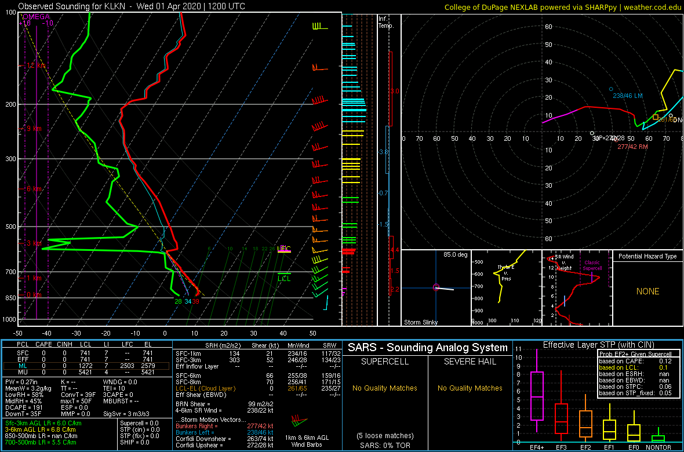The height and width of the screenshot is (452, 684).
Task: Click the BRN Shear = 99 m2/s2 value
Action: click(x=224, y=404)
